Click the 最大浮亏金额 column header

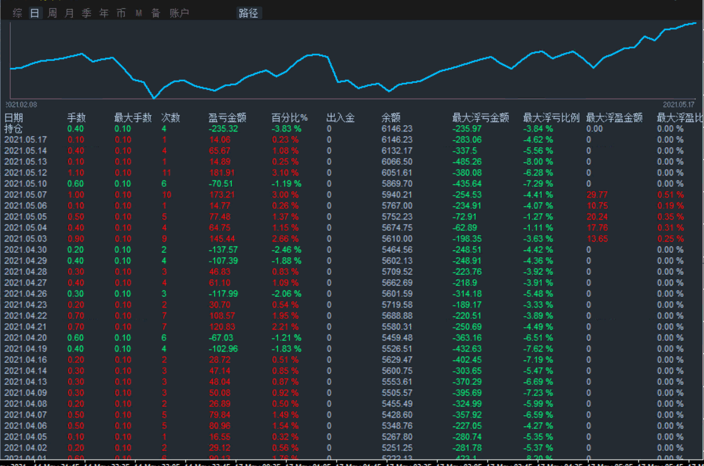coord(481,118)
